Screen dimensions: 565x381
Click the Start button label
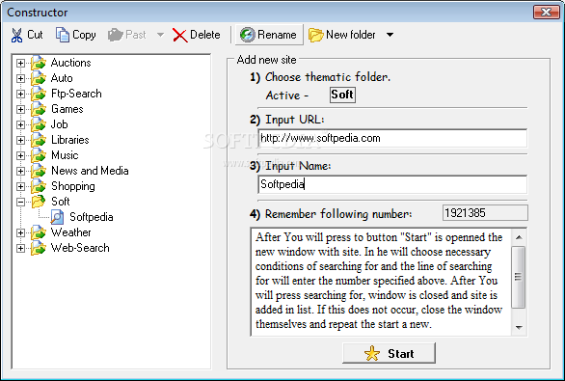401,354
